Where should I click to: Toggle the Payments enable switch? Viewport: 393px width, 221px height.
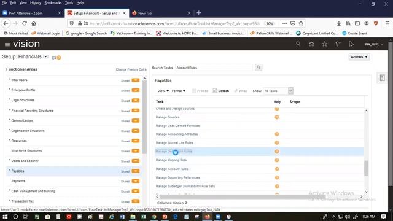coord(136,181)
